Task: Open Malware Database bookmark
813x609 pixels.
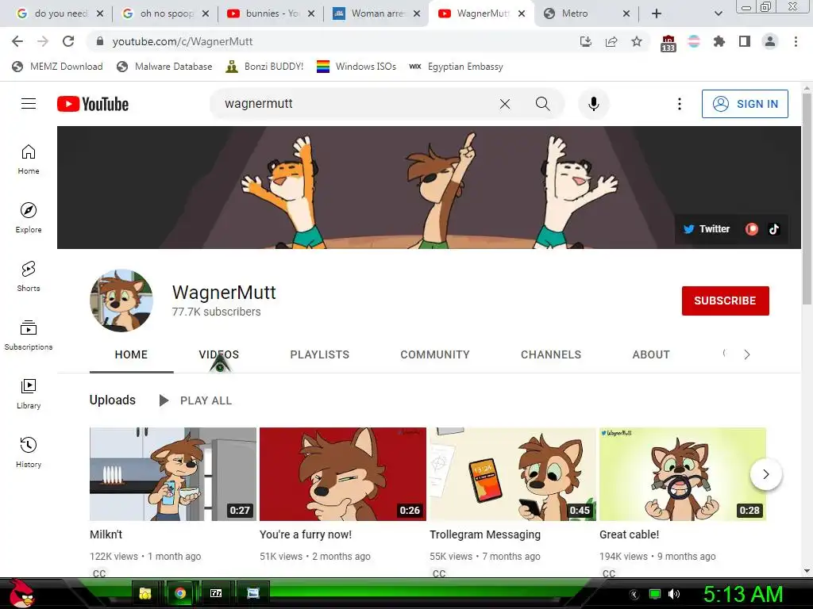Action: click(x=164, y=67)
